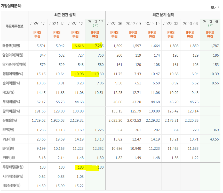This screenshot has width=223, height=193.
Task: Click the 영업이익률(%) row label
Action: [13, 74]
